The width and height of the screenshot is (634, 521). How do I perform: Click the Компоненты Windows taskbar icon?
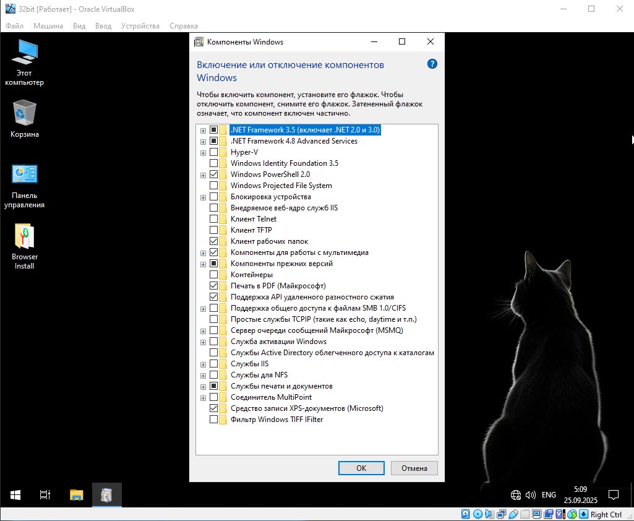tap(107, 495)
